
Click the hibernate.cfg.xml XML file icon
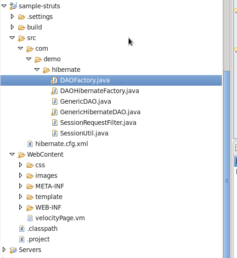(30, 144)
